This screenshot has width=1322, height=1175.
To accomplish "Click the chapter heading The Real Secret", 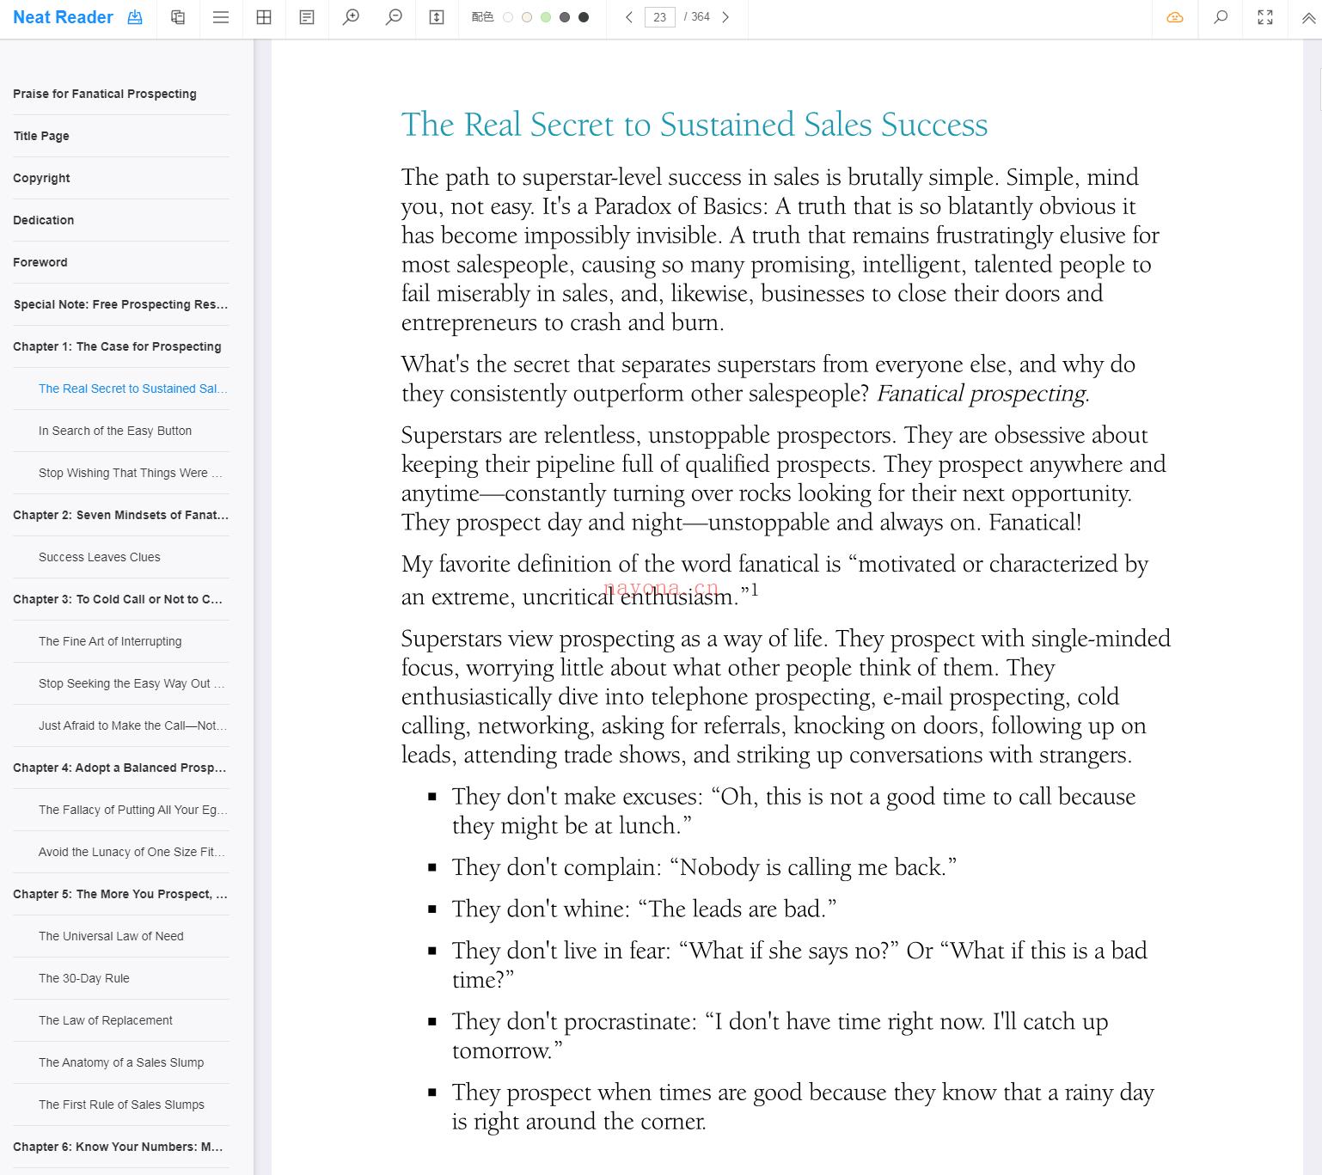I will point(695,125).
